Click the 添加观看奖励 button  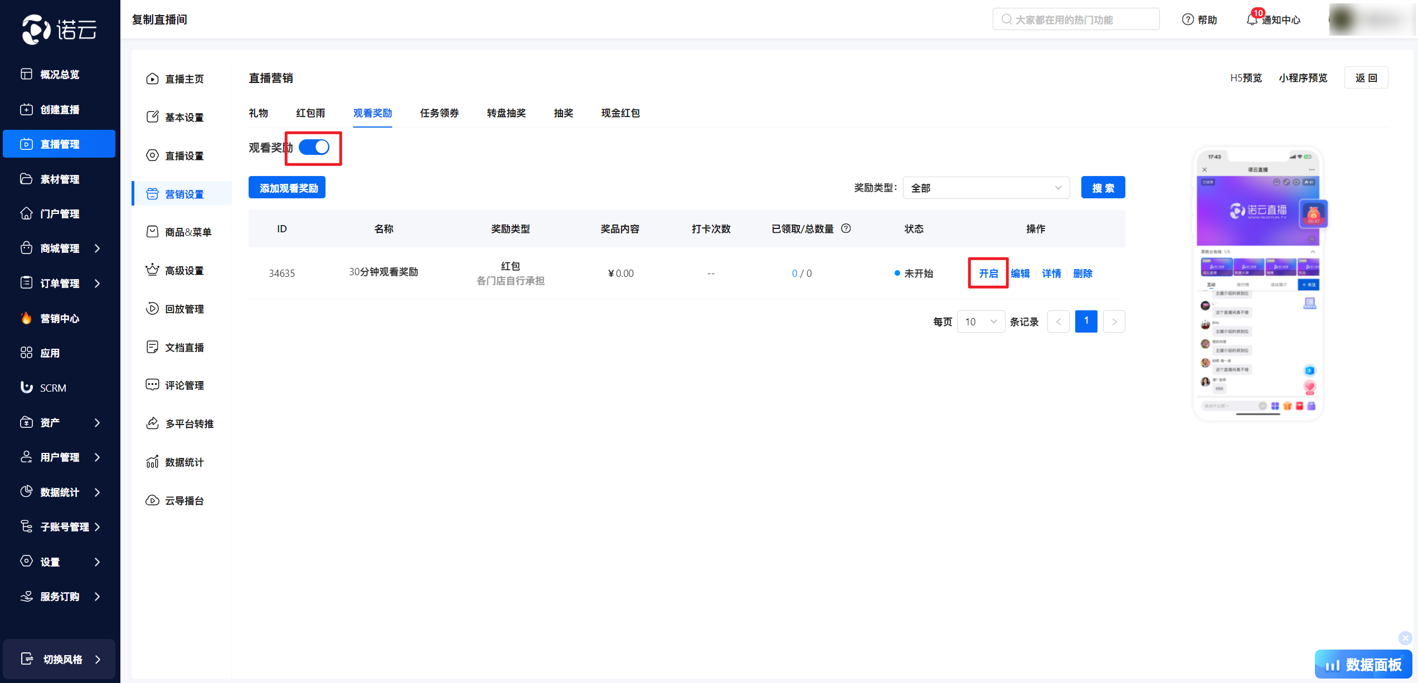[x=287, y=188]
